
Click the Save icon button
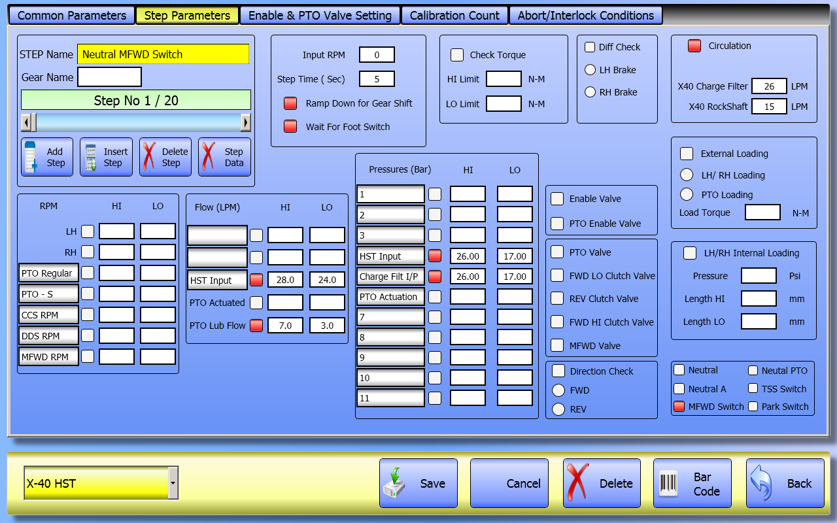click(x=418, y=483)
